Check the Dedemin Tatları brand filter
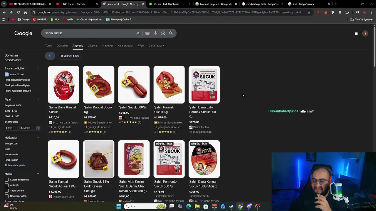Screen dimensions: 376x211 (x=6, y=196)
